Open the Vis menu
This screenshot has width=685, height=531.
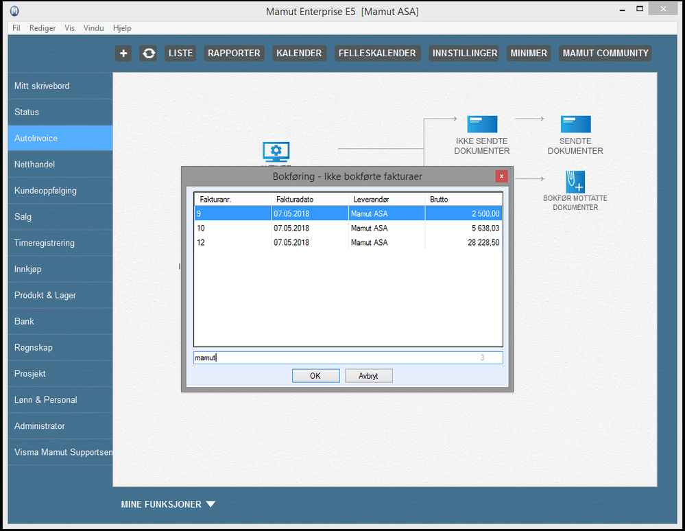coord(69,28)
